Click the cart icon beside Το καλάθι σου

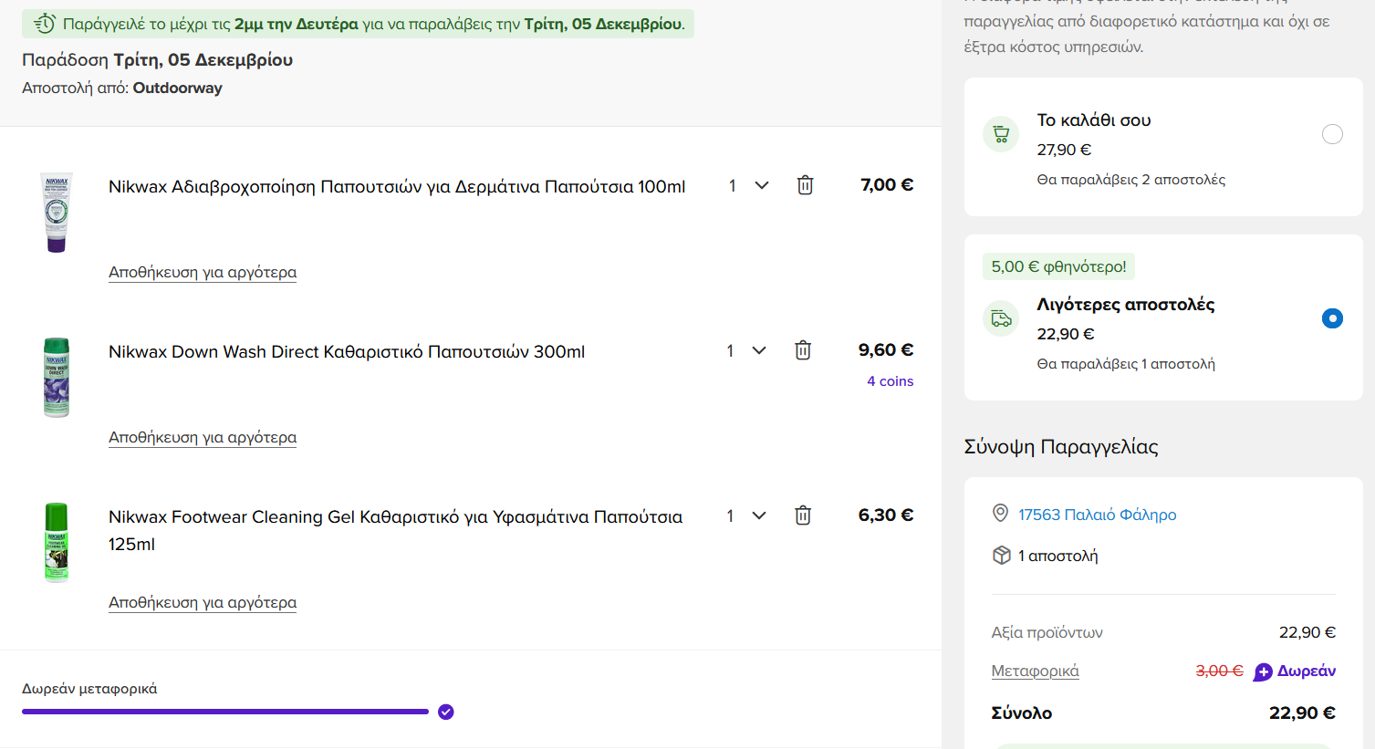1001,134
